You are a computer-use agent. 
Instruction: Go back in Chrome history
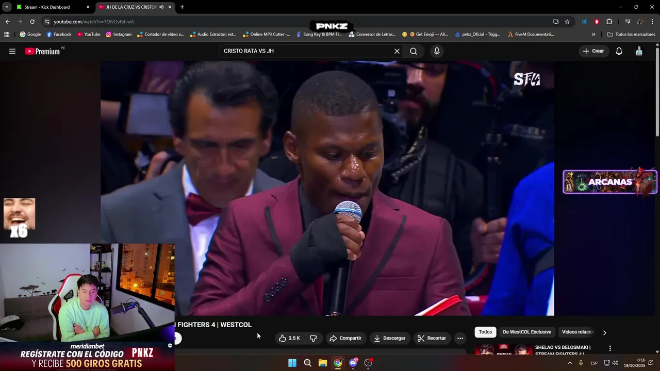tap(7, 22)
